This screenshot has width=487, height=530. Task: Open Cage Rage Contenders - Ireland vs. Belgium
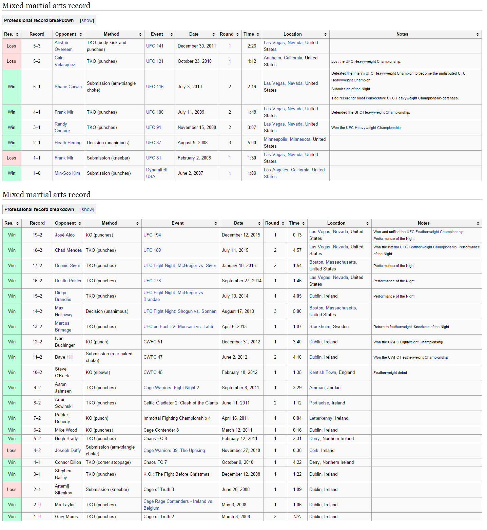coord(178,505)
